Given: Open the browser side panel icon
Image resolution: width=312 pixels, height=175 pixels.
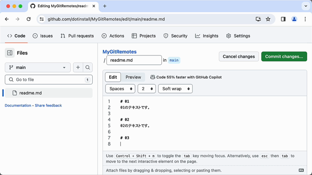Looking at the screenshot, I should point(283,19).
